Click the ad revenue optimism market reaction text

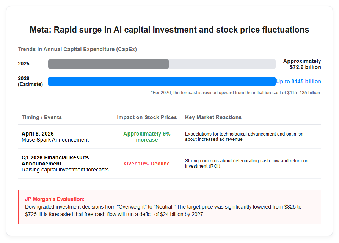pyautogui.click(x=245, y=137)
